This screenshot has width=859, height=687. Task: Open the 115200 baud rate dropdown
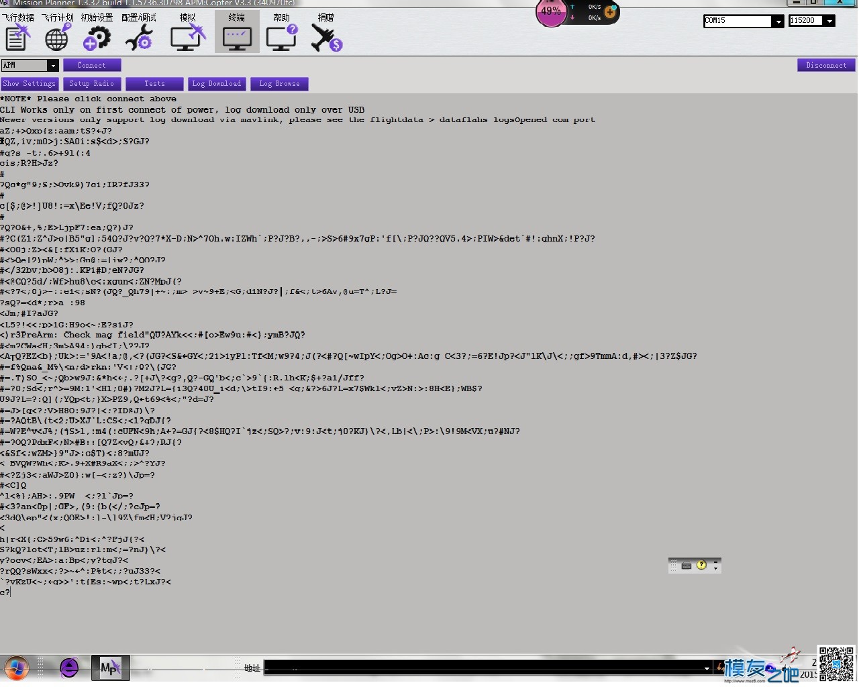(830, 21)
